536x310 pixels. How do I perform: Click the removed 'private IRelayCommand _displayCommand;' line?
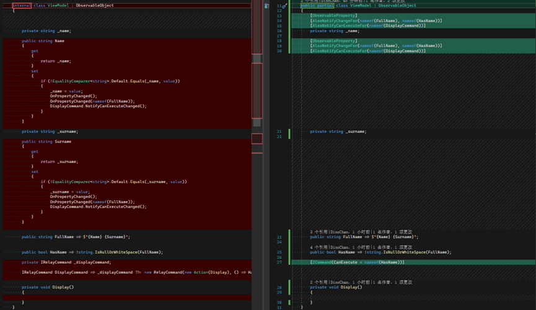(66, 262)
